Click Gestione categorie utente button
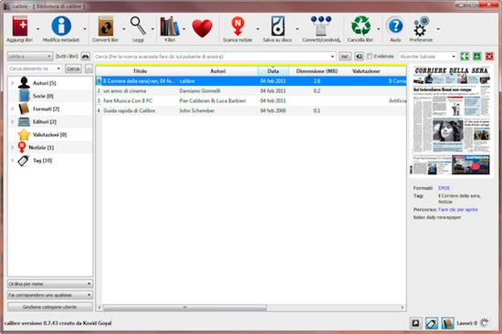502x334 pixels. [50, 307]
